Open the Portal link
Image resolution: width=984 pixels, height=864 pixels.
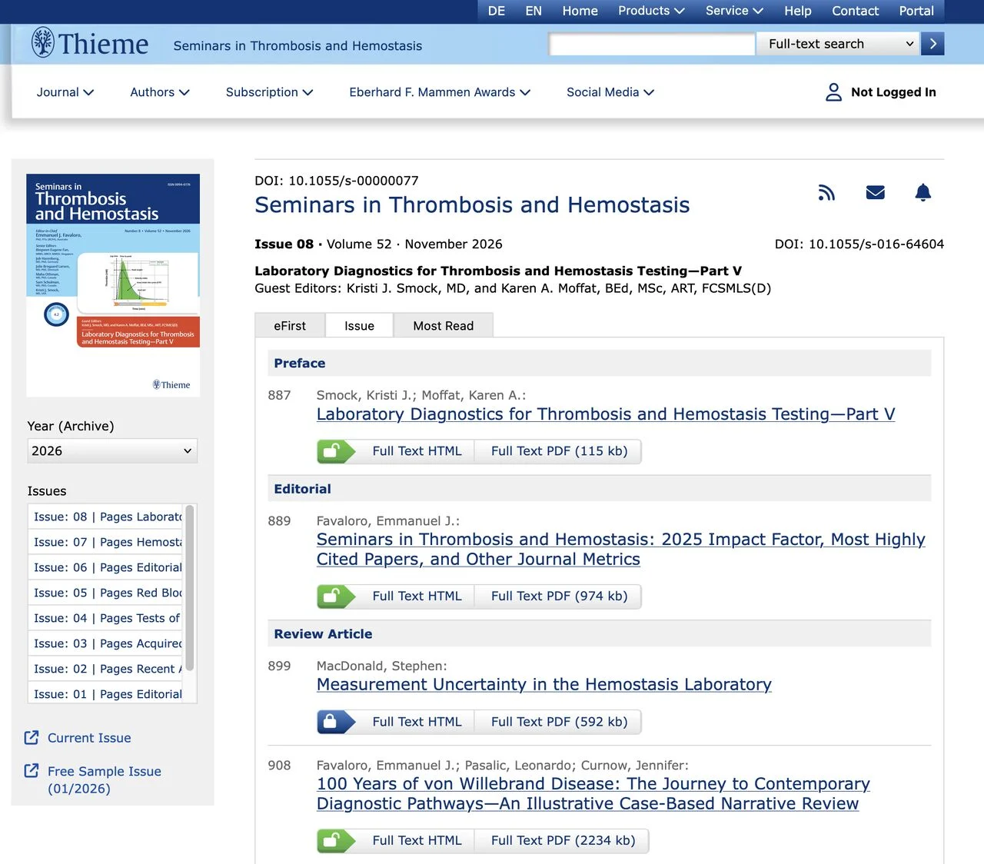click(916, 11)
